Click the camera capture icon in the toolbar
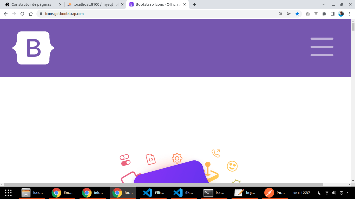The height and width of the screenshot is (199, 355). point(308,14)
